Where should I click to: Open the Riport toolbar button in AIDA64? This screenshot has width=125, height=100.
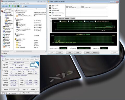click(x=25, y=6)
